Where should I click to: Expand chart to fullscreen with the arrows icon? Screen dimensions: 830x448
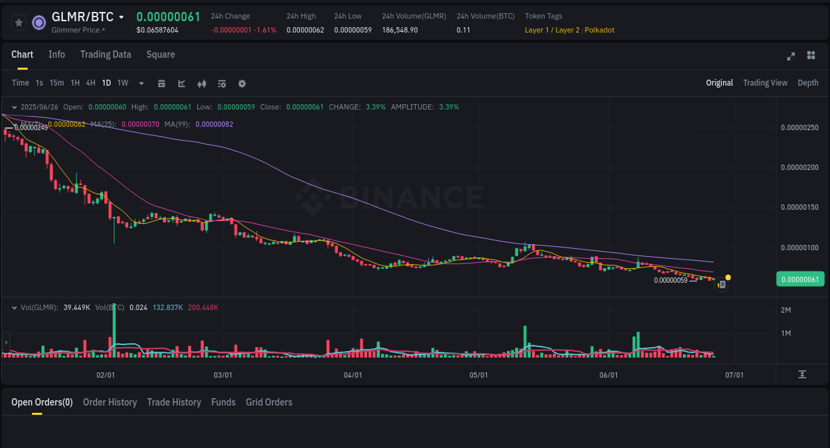791,56
